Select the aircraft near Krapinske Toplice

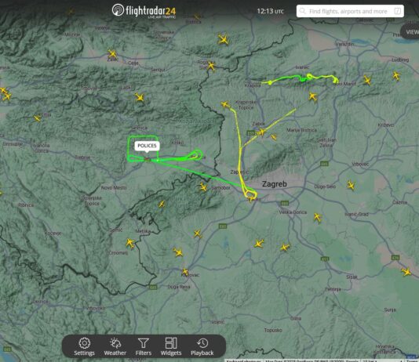(225, 104)
